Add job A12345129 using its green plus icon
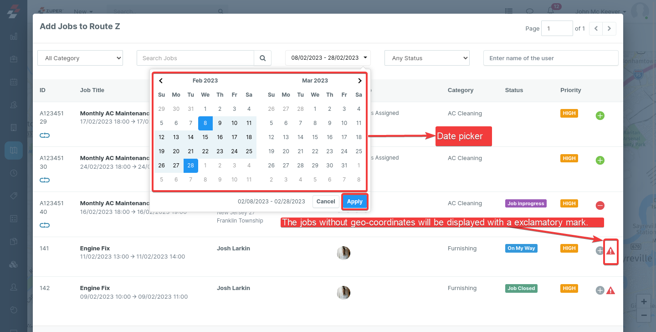Viewport: 656px width, 332px height. click(600, 116)
